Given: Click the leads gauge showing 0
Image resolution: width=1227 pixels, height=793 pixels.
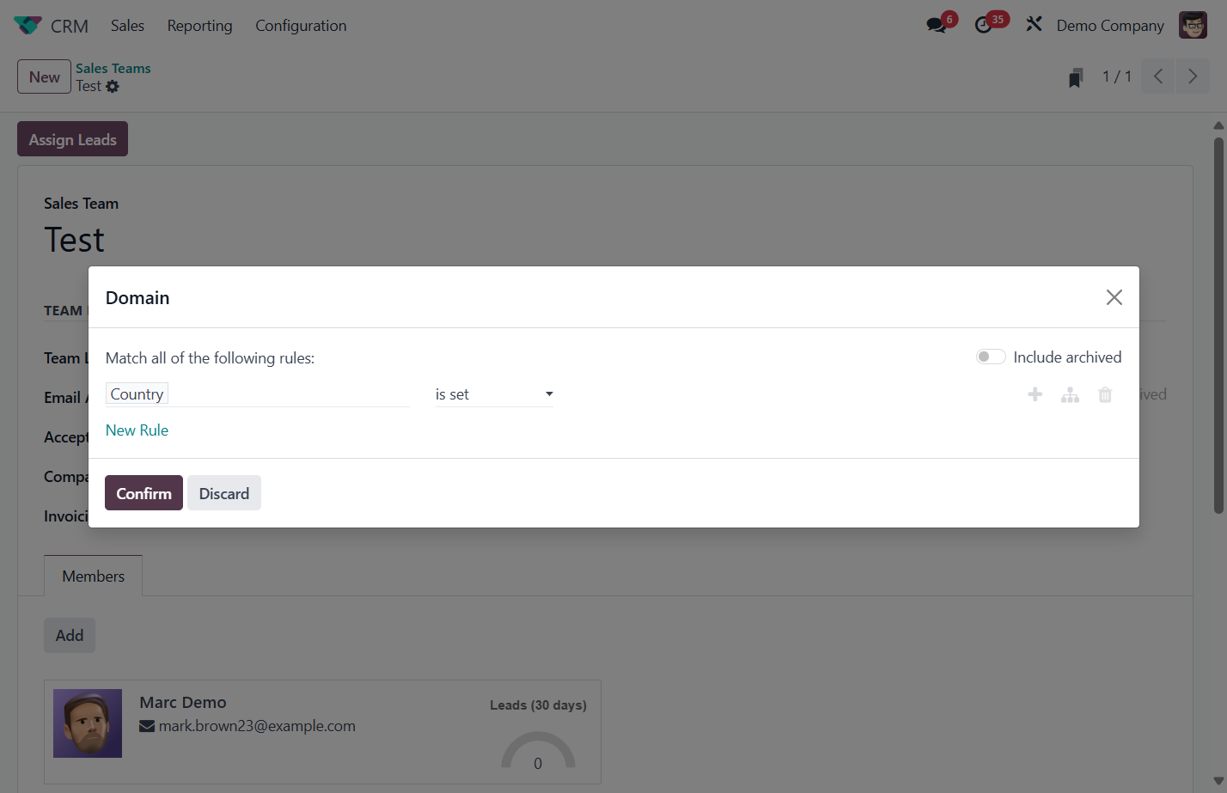Looking at the screenshot, I should (538, 751).
